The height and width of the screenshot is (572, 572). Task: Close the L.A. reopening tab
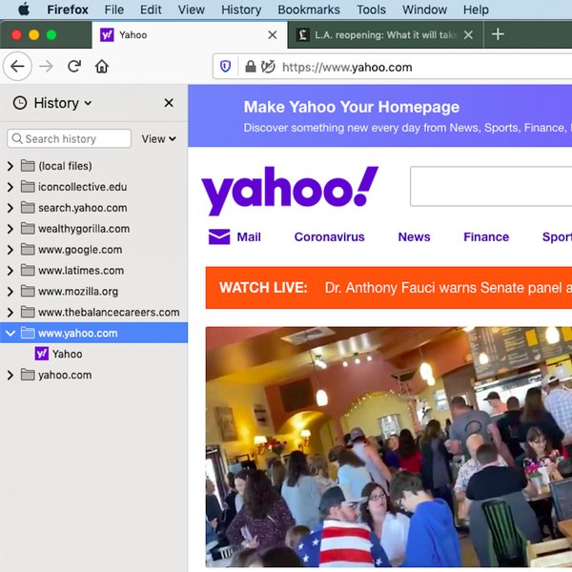468,35
